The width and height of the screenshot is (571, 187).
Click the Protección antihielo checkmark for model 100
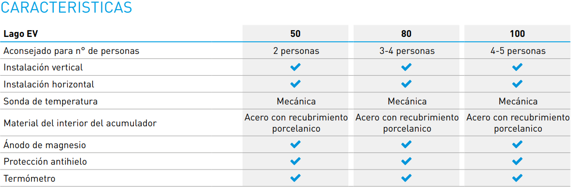517,161
